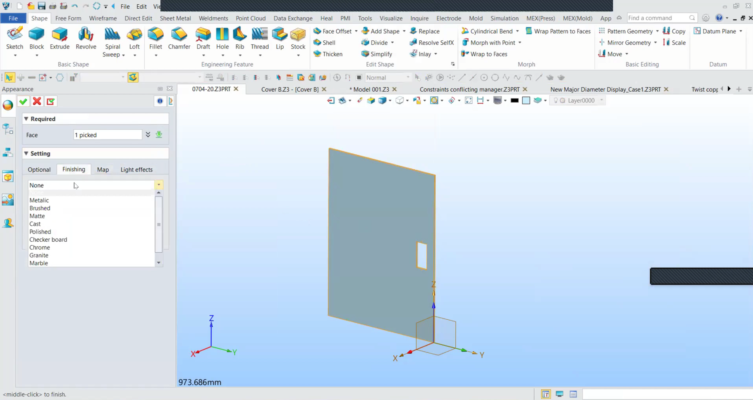Confirm Appearance with green checkmark
This screenshot has width=753, height=400.
point(23,101)
